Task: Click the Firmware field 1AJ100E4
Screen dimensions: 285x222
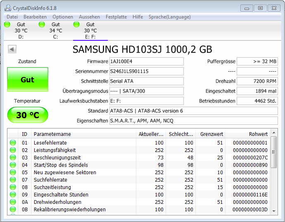Action: [x=147, y=61]
